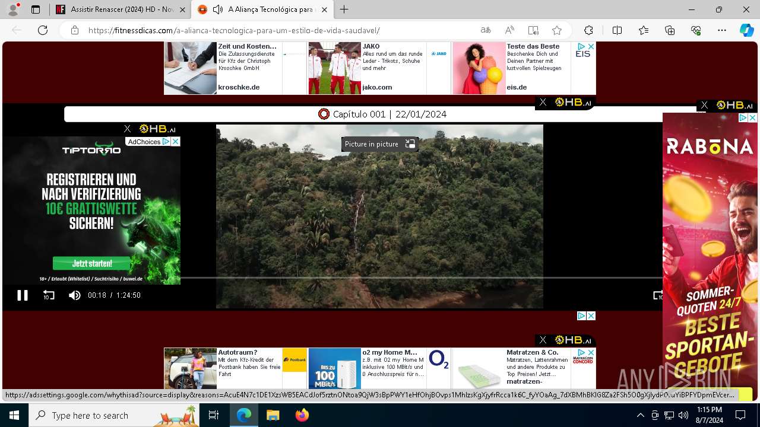Viewport: 760px width, 427px height.
Task: Close the A Aliança Tecnológica tab
Action: (x=324, y=9)
